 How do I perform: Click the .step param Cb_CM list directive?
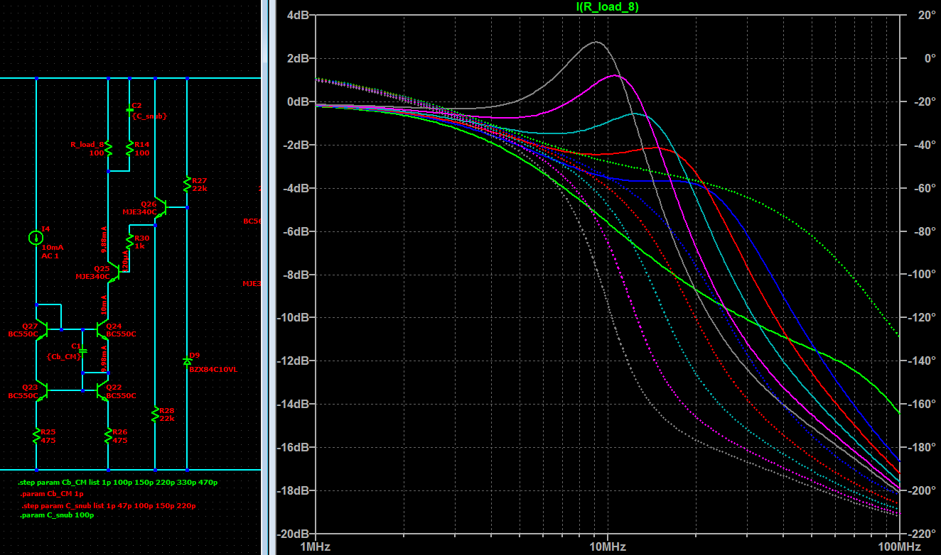click(118, 483)
